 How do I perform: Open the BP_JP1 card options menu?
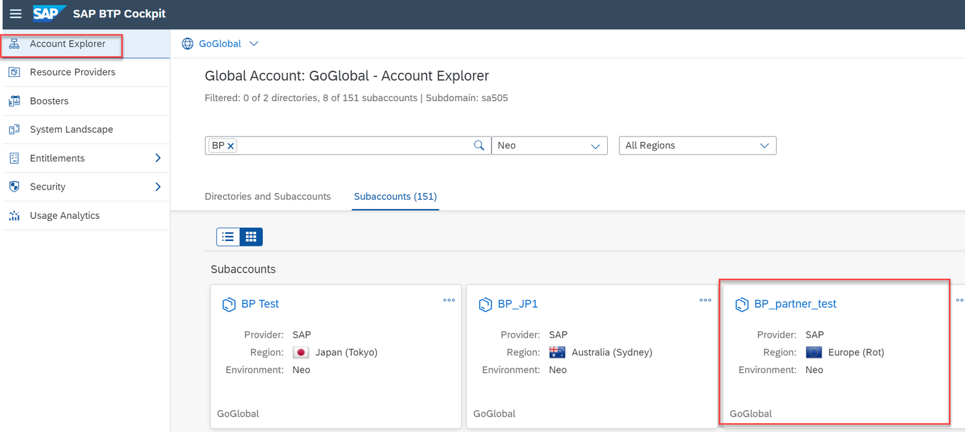(706, 300)
